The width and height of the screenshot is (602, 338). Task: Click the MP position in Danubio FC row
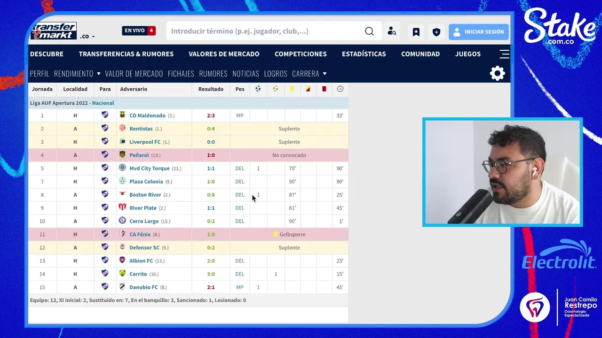[x=240, y=287]
